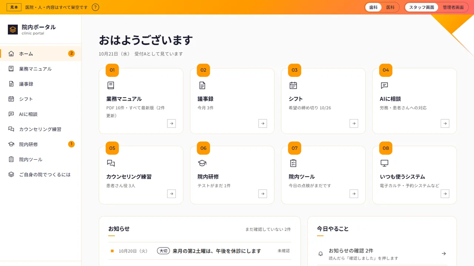The width and height of the screenshot is (474, 266).
Task: Click checklist icon in 院内ツール card
Action: pyautogui.click(x=293, y=163)
